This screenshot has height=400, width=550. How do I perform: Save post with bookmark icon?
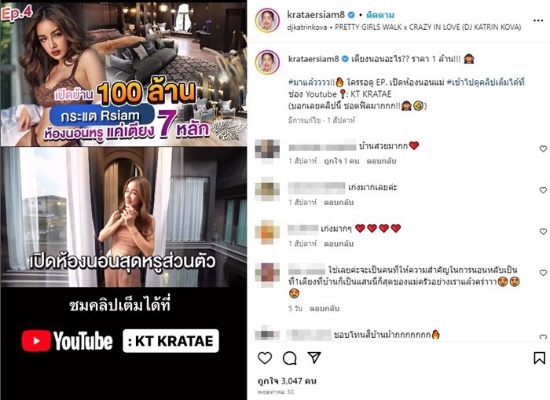tap(539, 358)
